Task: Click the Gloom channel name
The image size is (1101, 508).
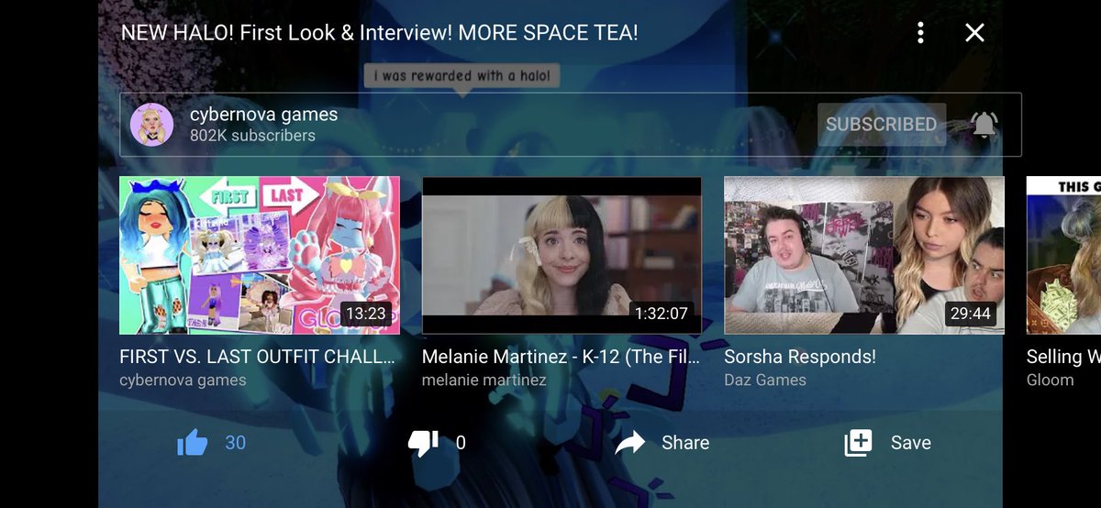Action: click(1051, 380)
